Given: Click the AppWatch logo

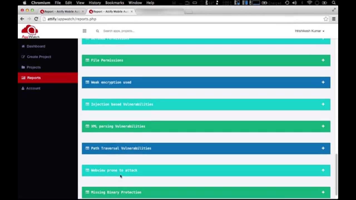Looking at the screenshot, I should click(30, 31).
